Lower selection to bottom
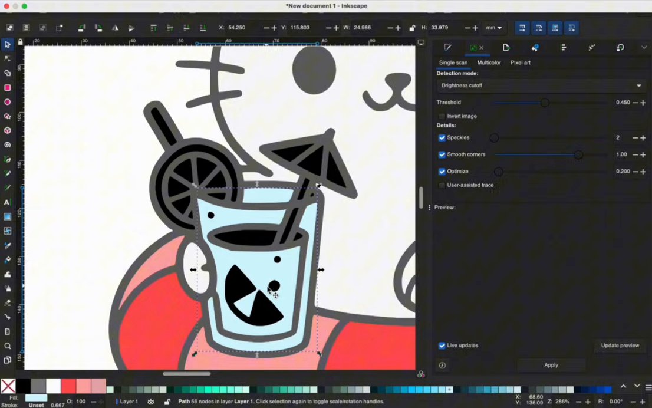Viewport: 652px width, 408px height. (203, 28)
